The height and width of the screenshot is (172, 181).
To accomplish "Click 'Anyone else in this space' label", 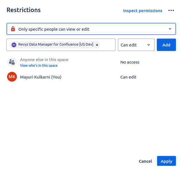I will 44,60.
